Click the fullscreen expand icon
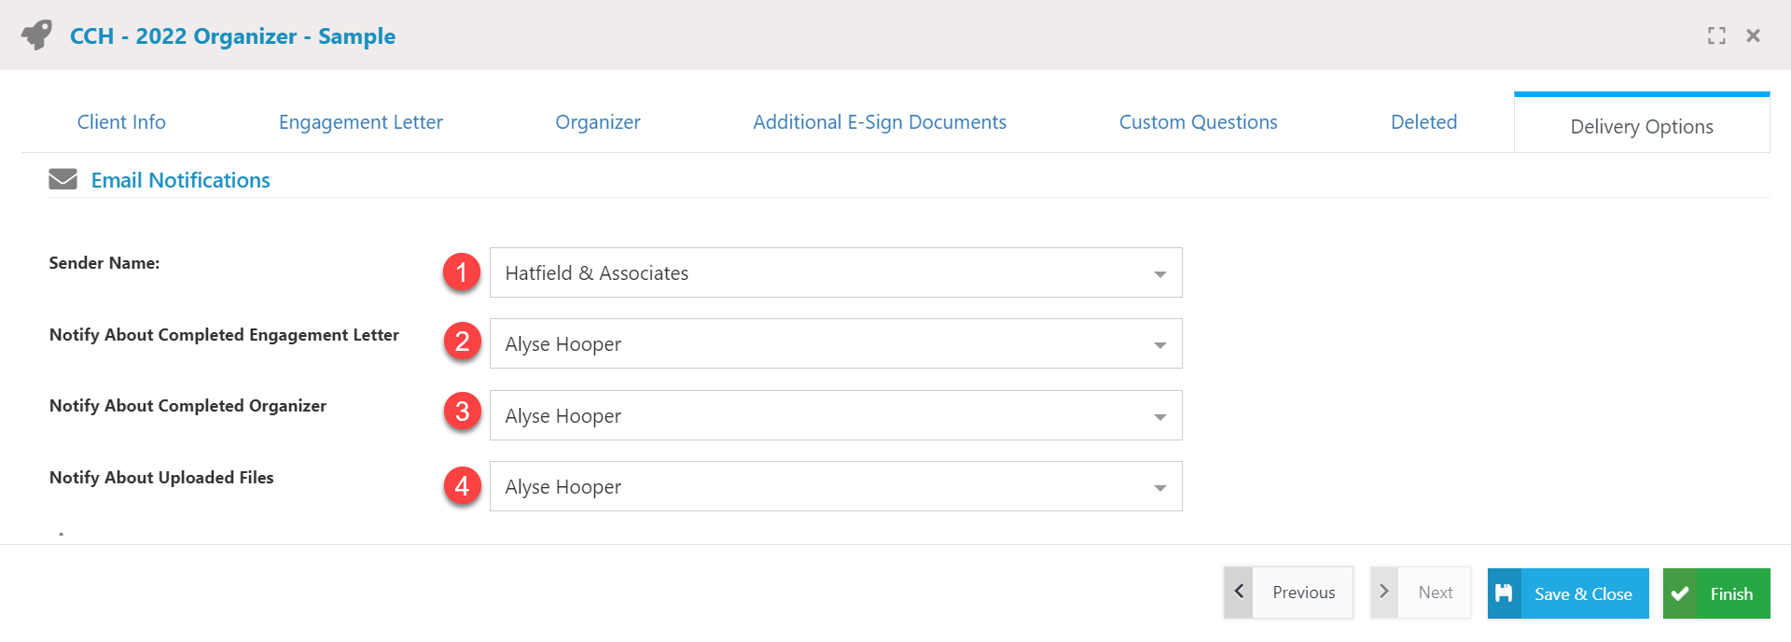Image resolution: width=1791 pixels, height=642 pixels. tap(1716, 35)
